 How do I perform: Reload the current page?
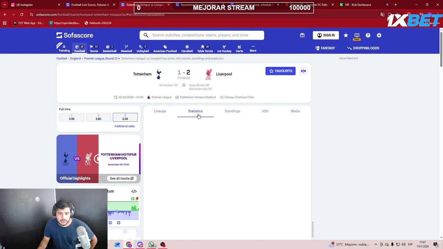pyautogui.click(x=21, y=15)
